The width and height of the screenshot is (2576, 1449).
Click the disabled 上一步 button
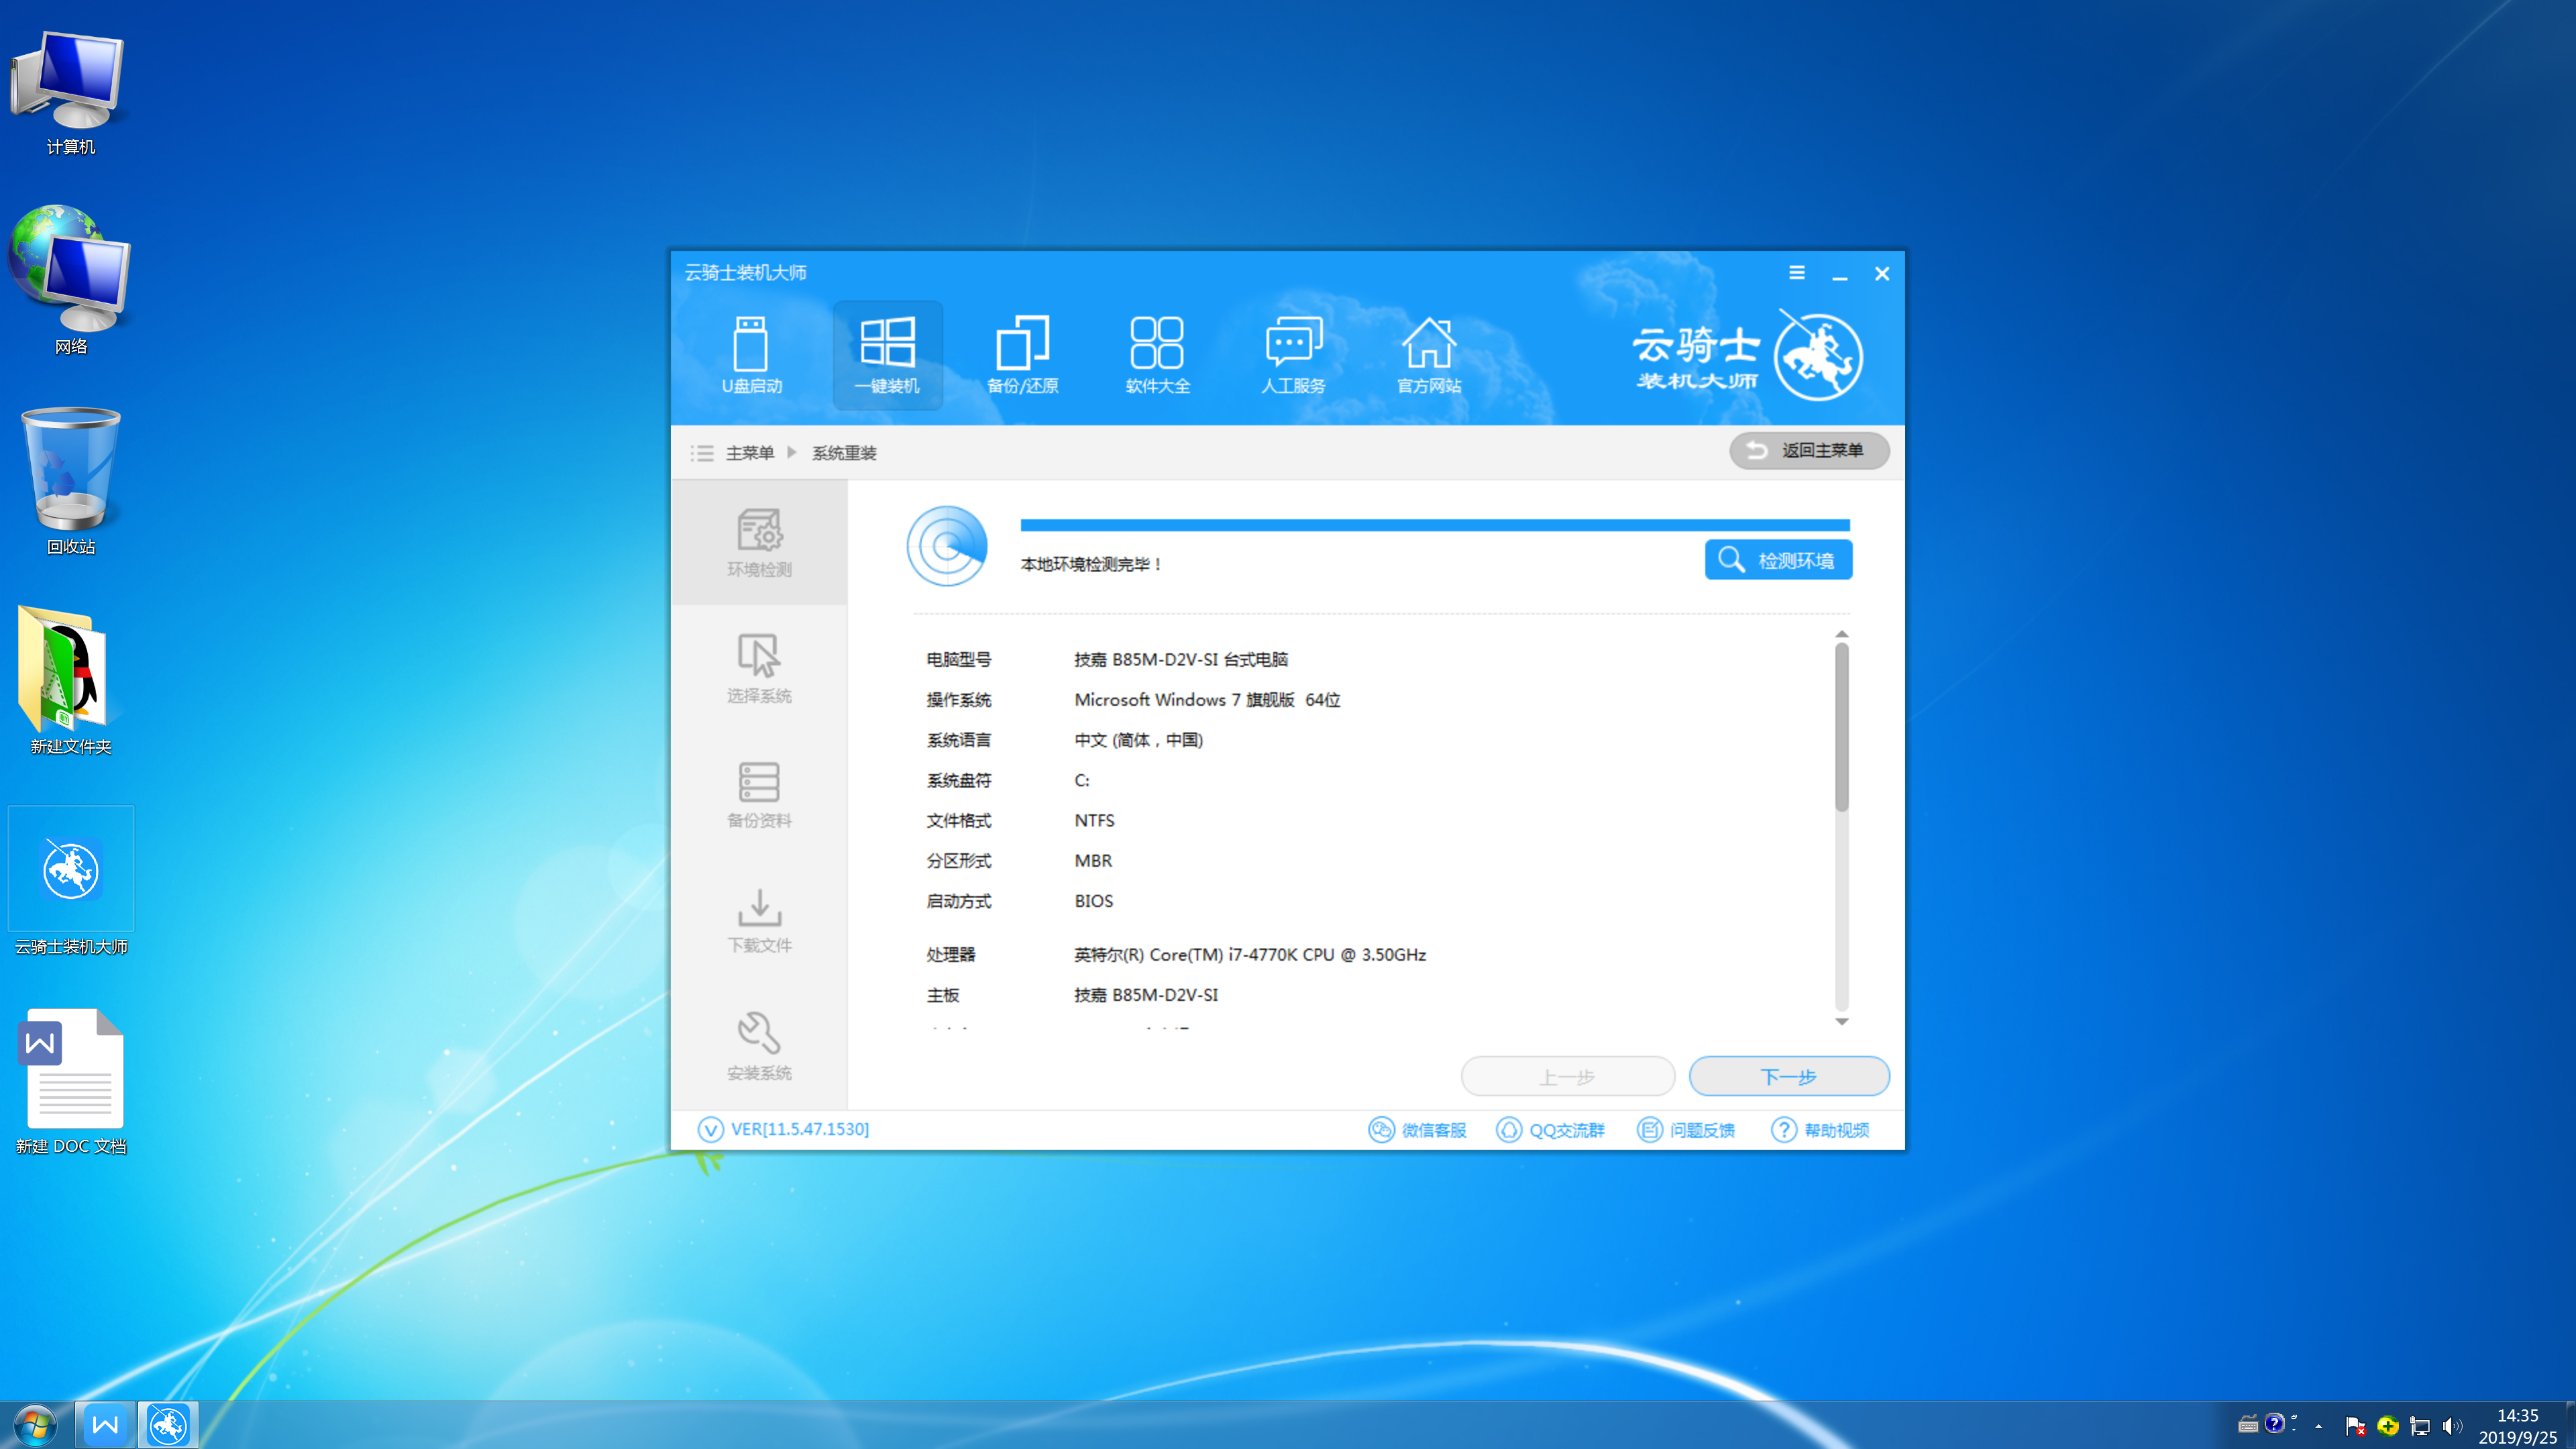point(1567,1077)
